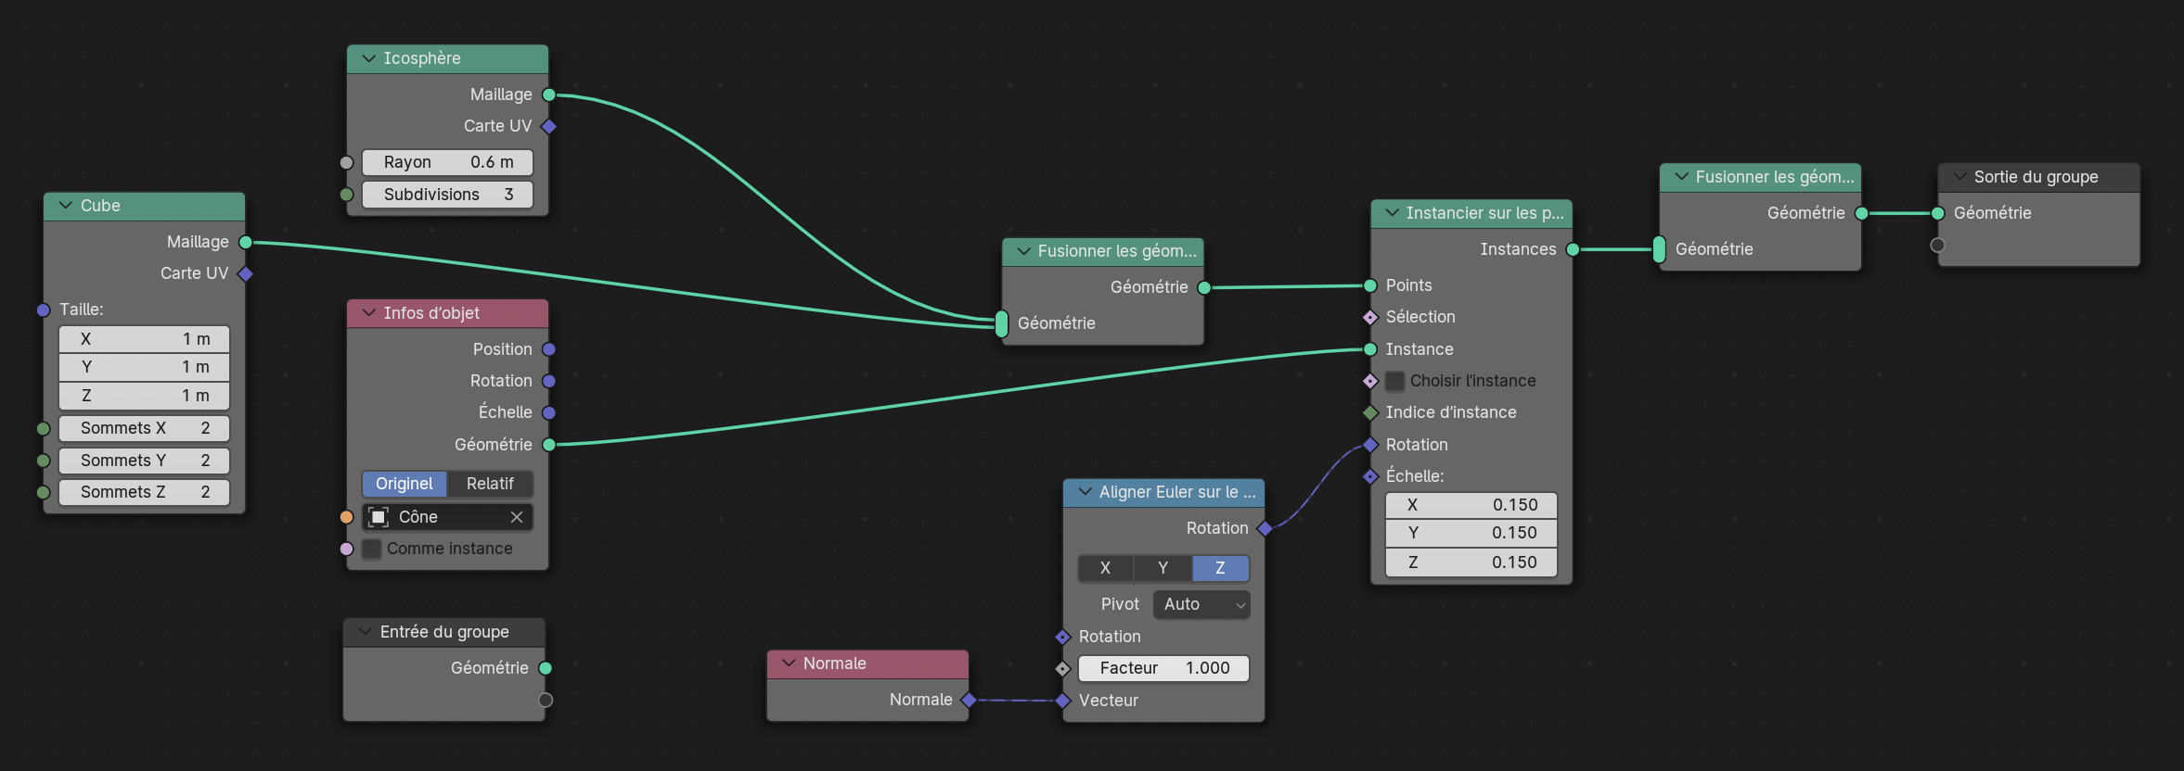This screenshot has width=2184, height=771.
Task: Clear the Cône object with the X
Action: coord(517,517)
